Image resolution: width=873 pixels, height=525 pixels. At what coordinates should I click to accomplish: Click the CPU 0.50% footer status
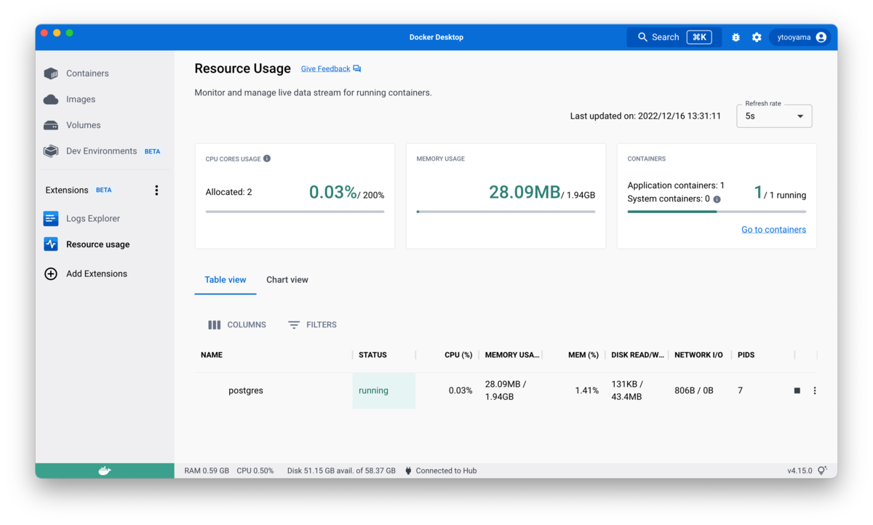[255, 471]
